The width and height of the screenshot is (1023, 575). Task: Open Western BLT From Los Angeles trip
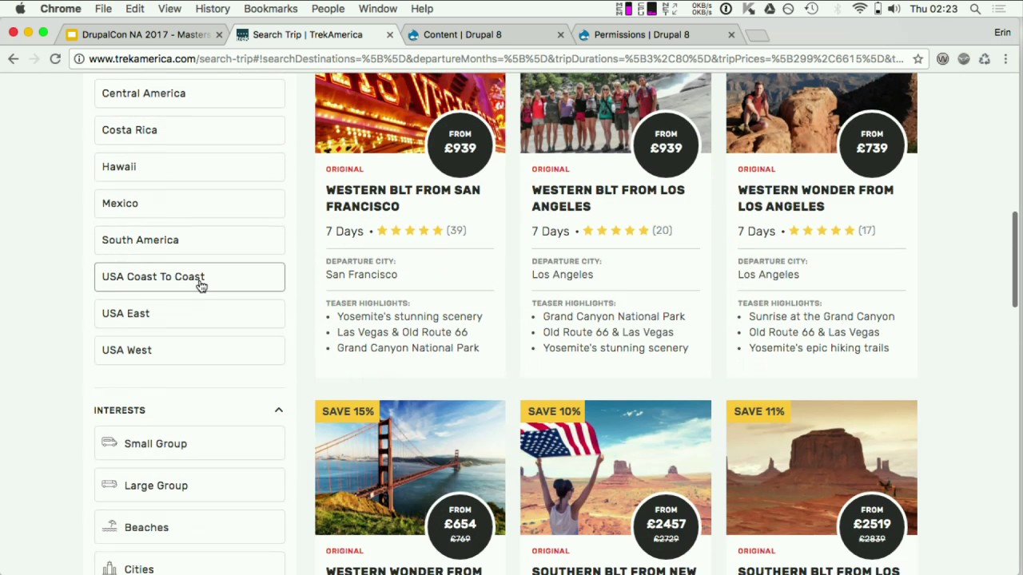(608, 198)
